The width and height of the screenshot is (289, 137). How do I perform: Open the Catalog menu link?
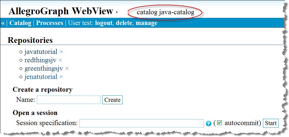point(20,23)
